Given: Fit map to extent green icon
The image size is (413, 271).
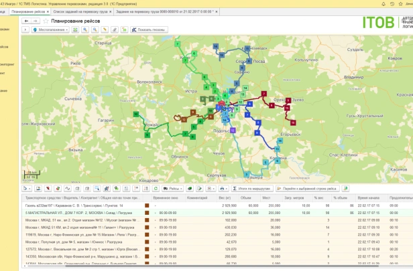Looking at the screenshot, I should coord(75,29).
